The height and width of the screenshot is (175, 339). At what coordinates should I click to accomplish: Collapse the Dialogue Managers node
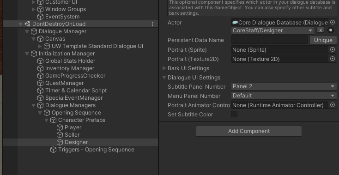coord(34,105)
